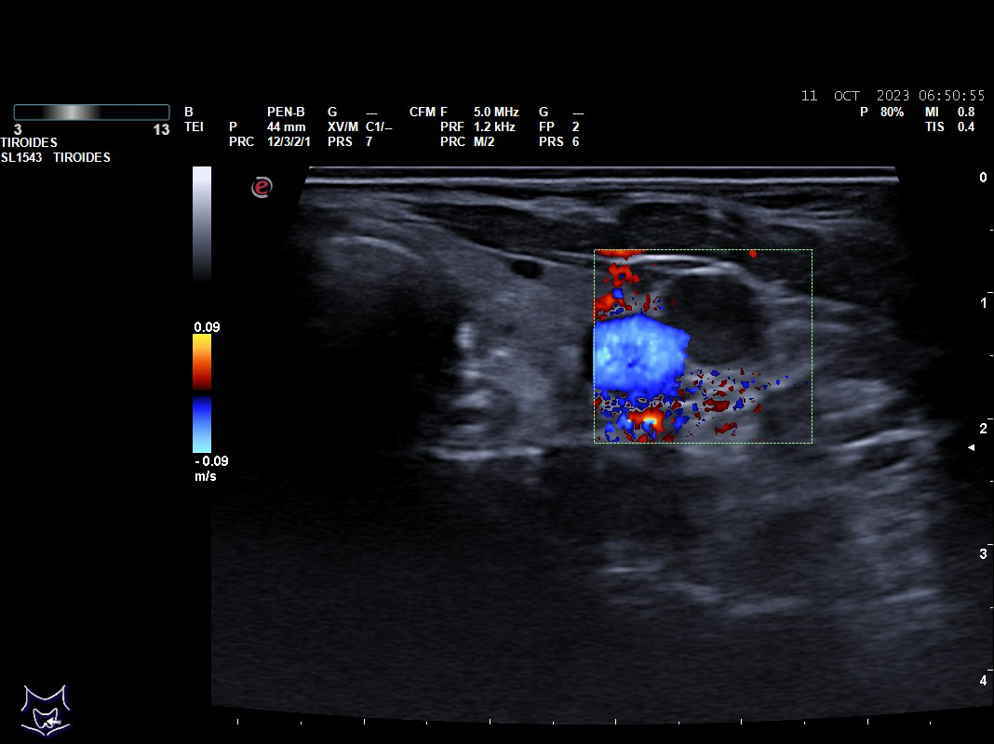The width and height of the screenshot is (994, 744).
Task: Click the Esaote 'e' orientation marker icon
Action: (262, 187)
